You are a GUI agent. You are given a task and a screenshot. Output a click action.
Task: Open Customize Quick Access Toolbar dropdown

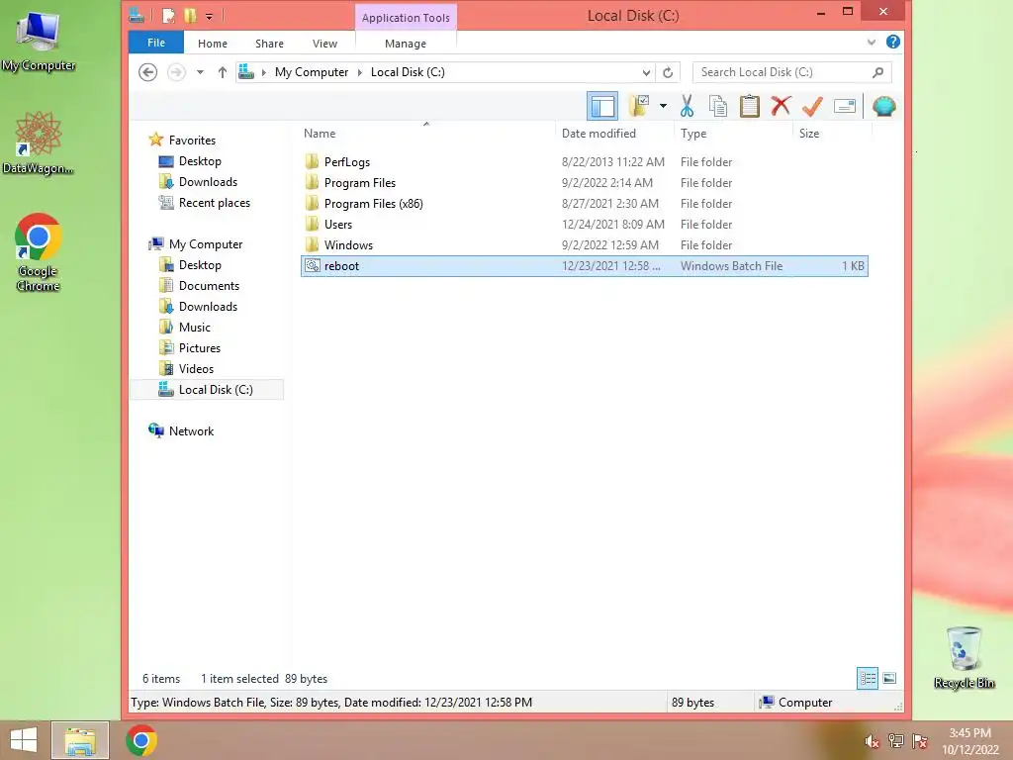click(210, 16)
